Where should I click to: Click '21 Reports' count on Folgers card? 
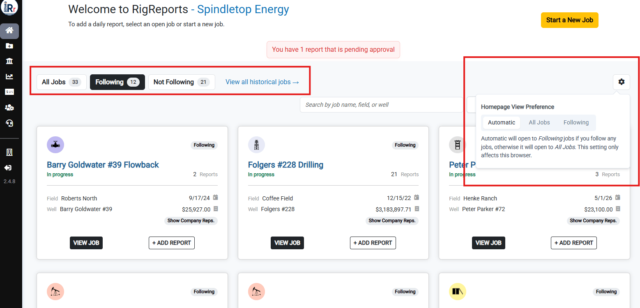pyautogui.click(x=405, y=175)
